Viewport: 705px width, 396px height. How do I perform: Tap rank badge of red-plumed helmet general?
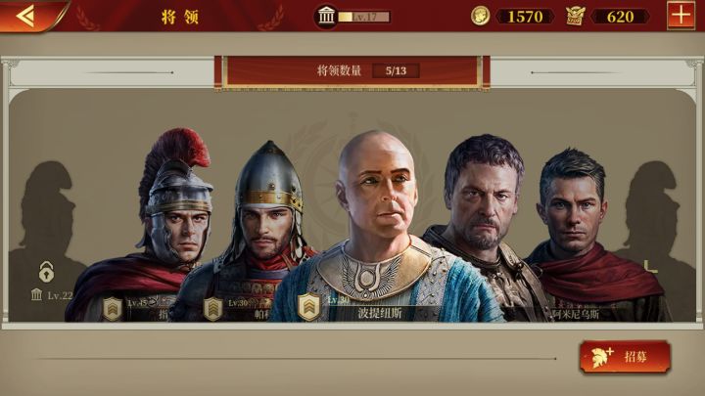(113, 309)
